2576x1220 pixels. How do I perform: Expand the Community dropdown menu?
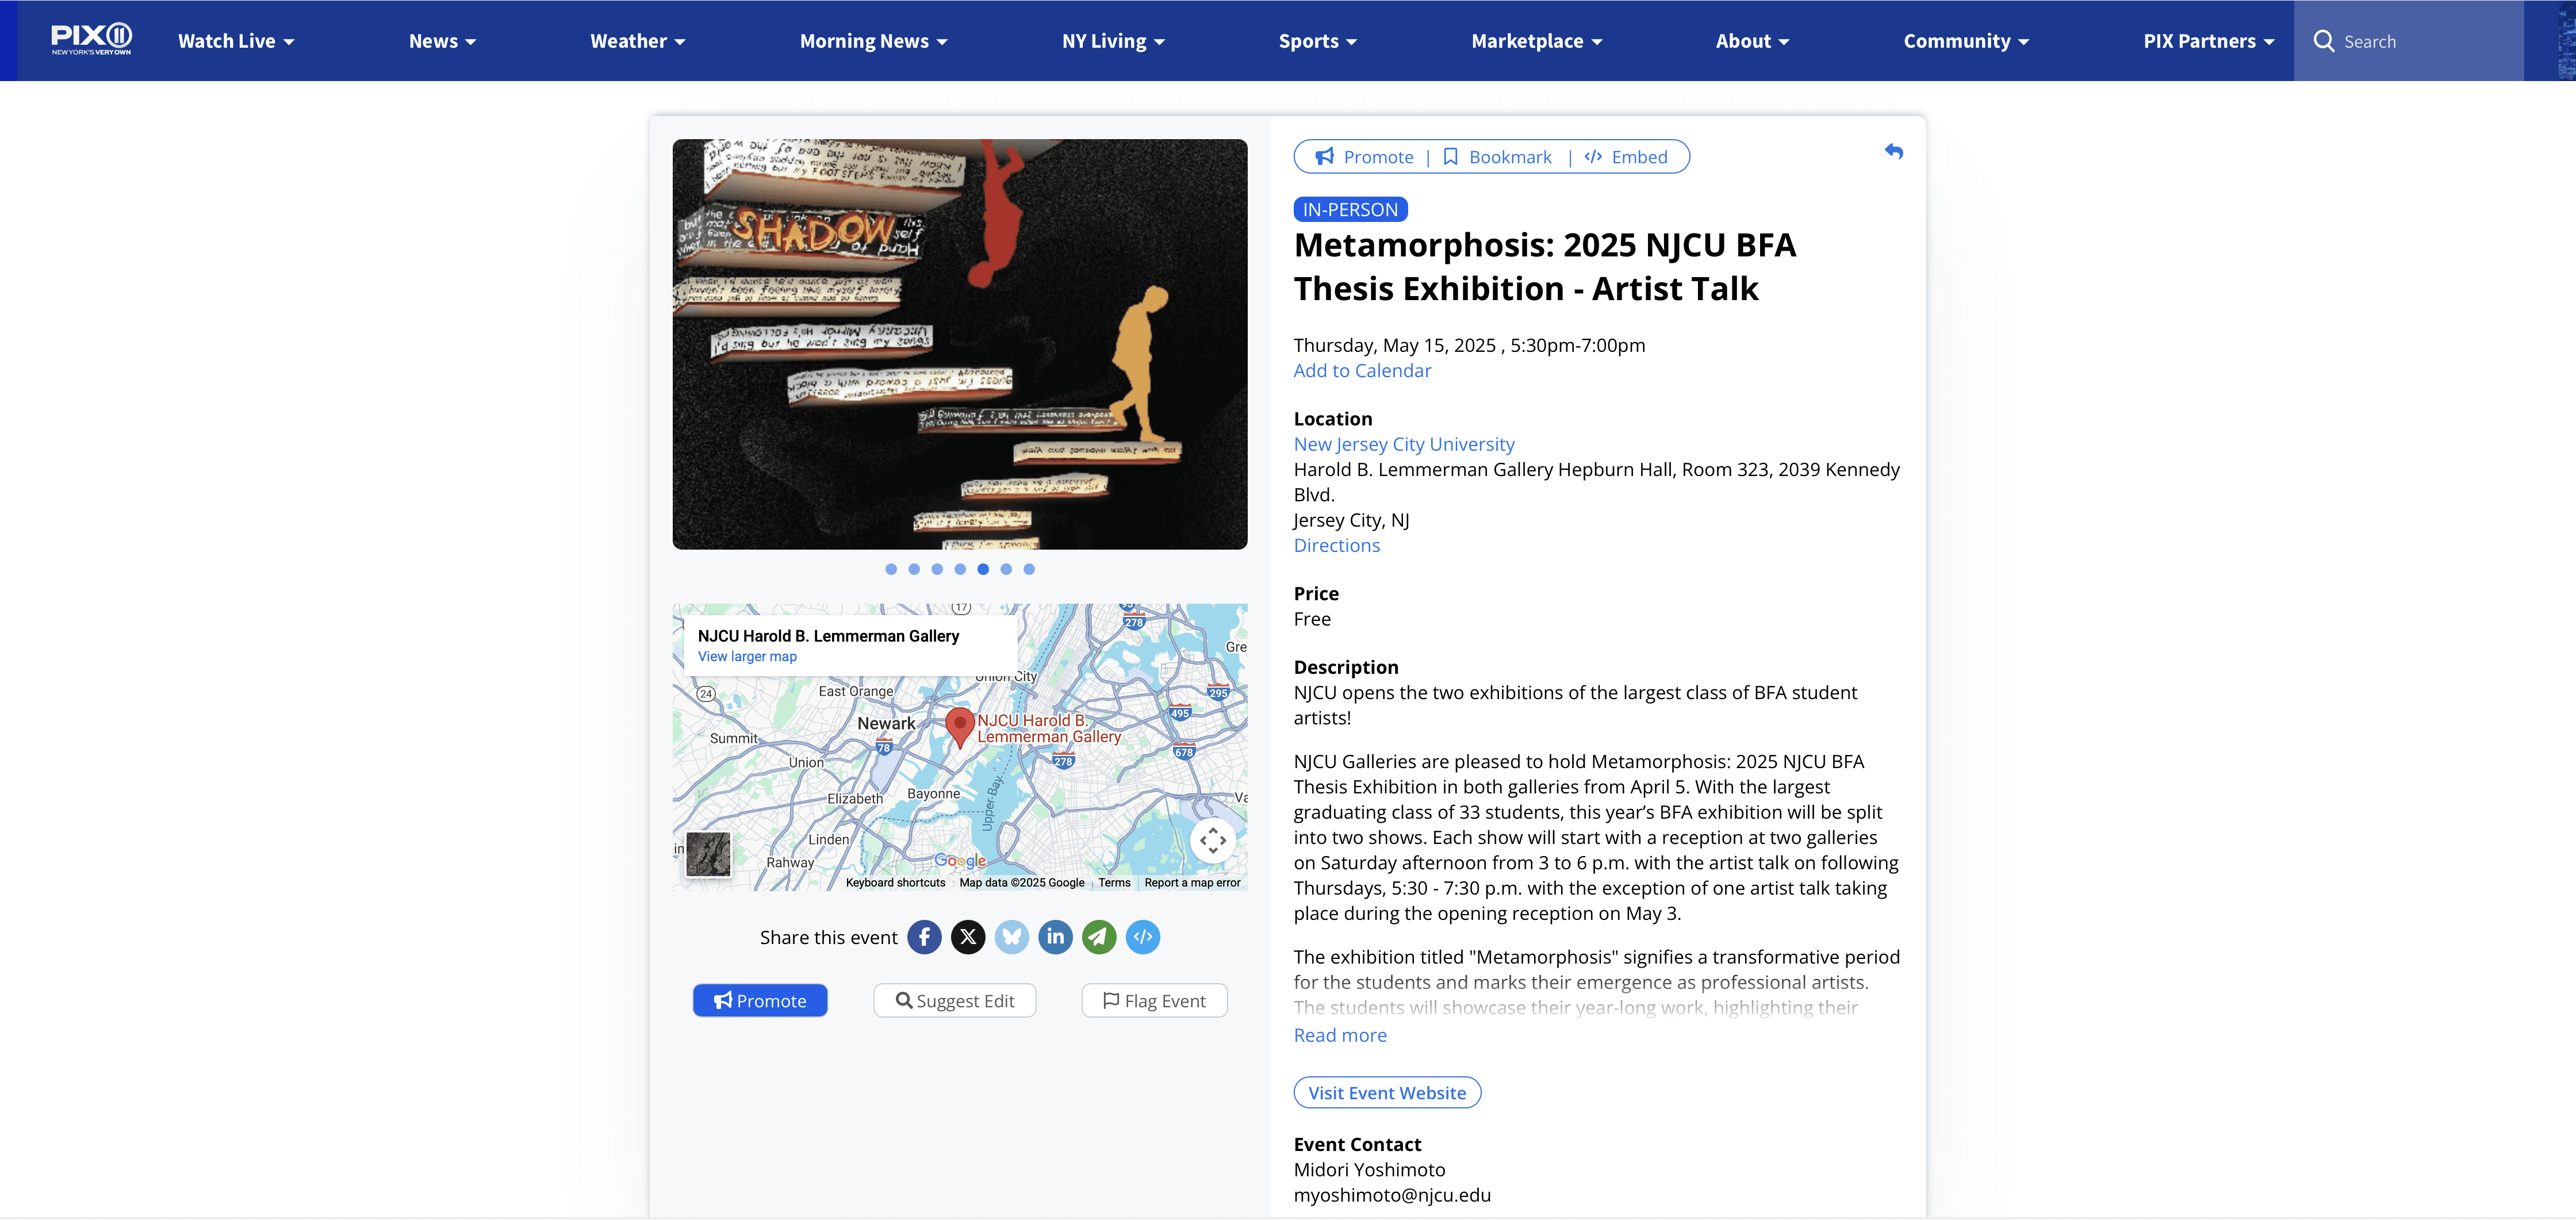click(x=1965, y=41)
